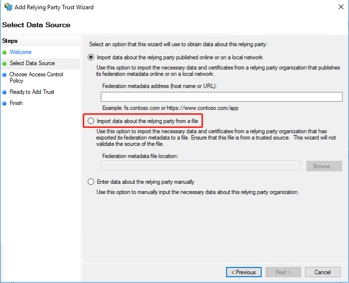Click the Ready to Add Trust step

pos(32,92)
